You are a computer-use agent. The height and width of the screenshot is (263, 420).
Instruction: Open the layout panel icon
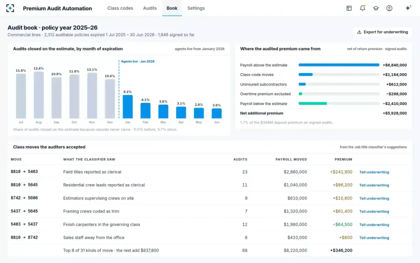(x=349, y=8)
